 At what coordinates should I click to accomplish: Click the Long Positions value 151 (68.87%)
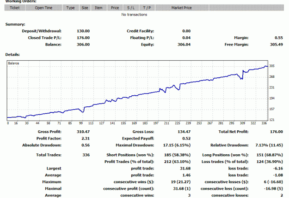click(x=270, y=155)
